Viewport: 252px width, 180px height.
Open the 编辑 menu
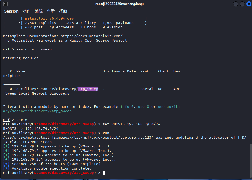[38, 11]
